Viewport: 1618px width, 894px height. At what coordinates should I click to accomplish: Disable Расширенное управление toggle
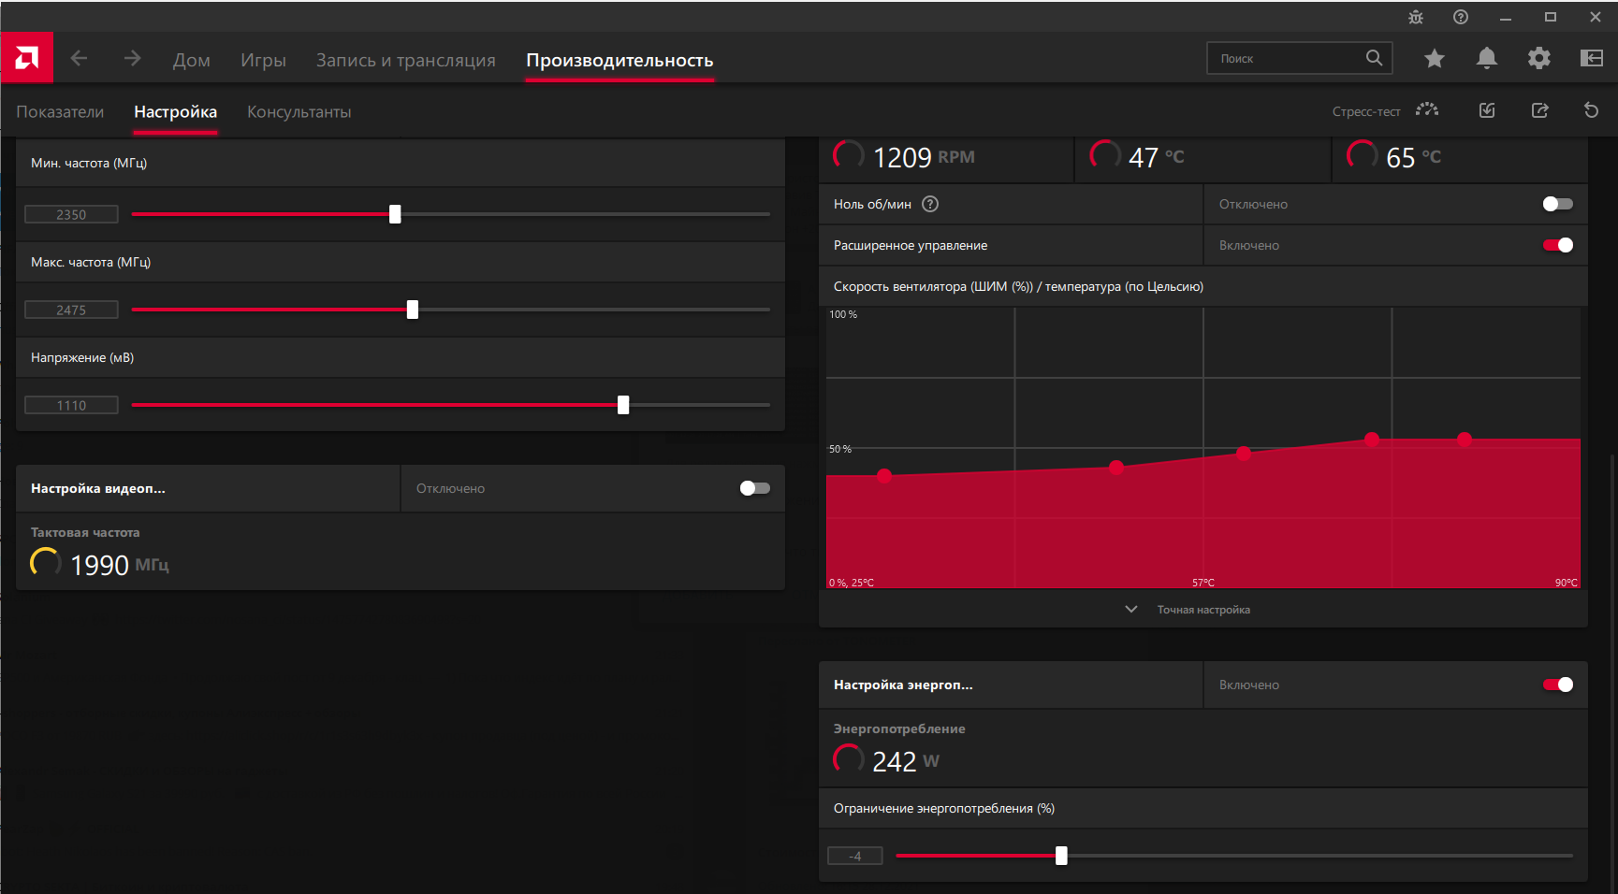coord(1557,245)
